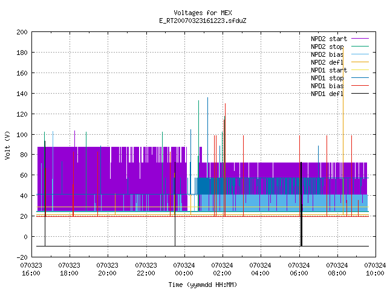Select the filename E_RT20070323161223.sfduZ subtitle
Image resolution: width=387 pixels, height=290 pixels.
point(203,21)
